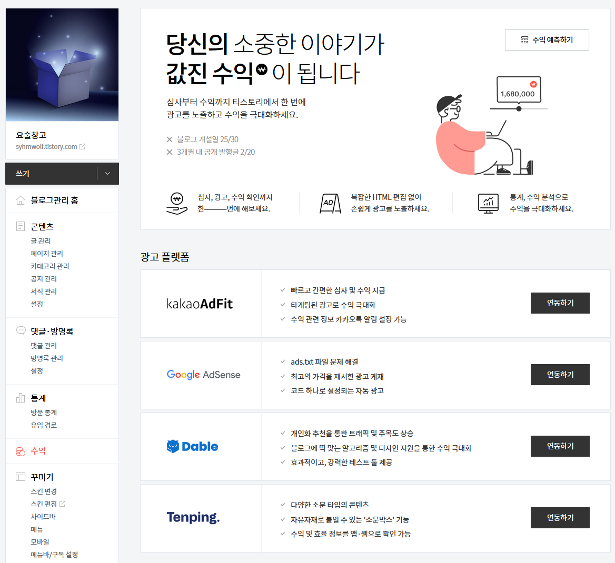The image size is (615, 563).
Task: Open 메뉴바/구독 설정
Action: click(x=54, y=555)
